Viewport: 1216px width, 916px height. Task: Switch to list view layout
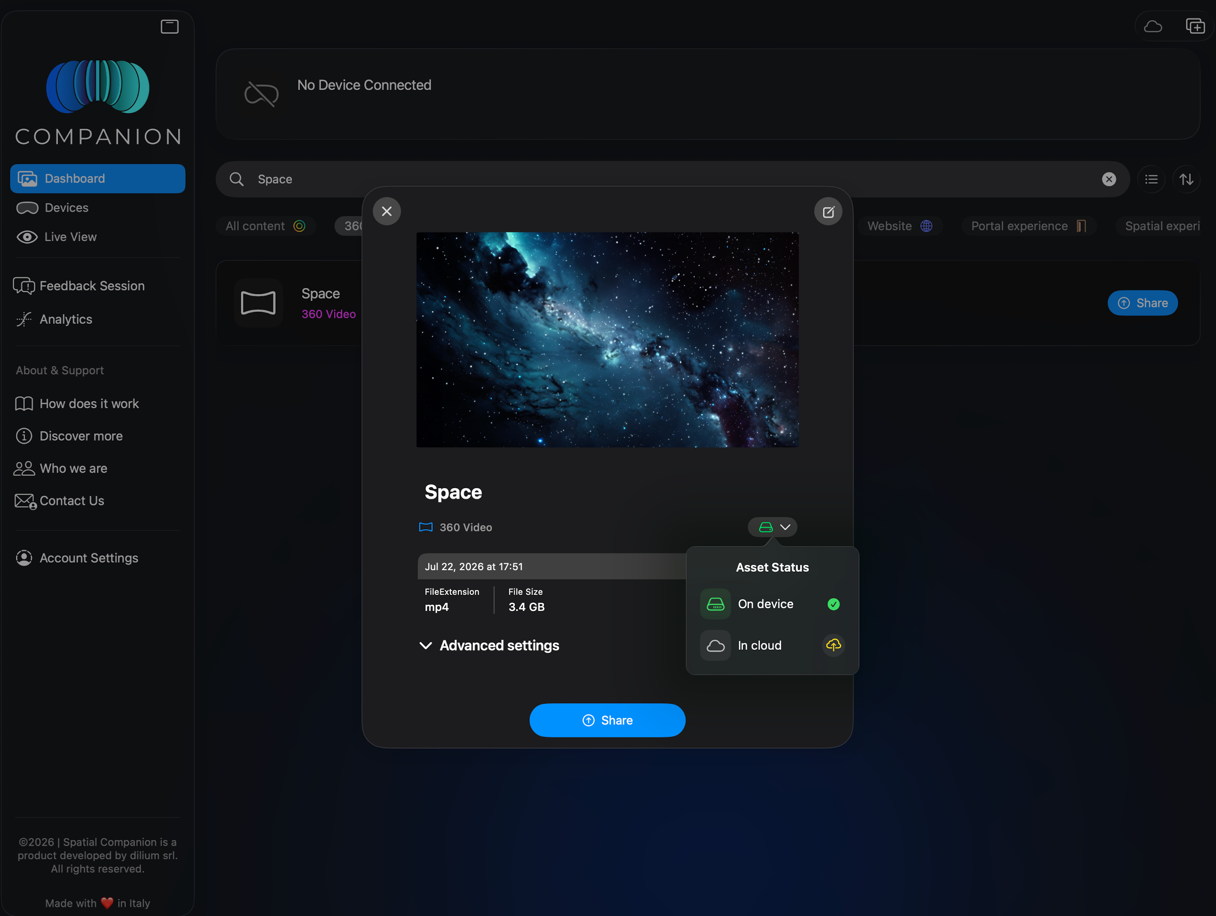click(x=1151, y=179)
